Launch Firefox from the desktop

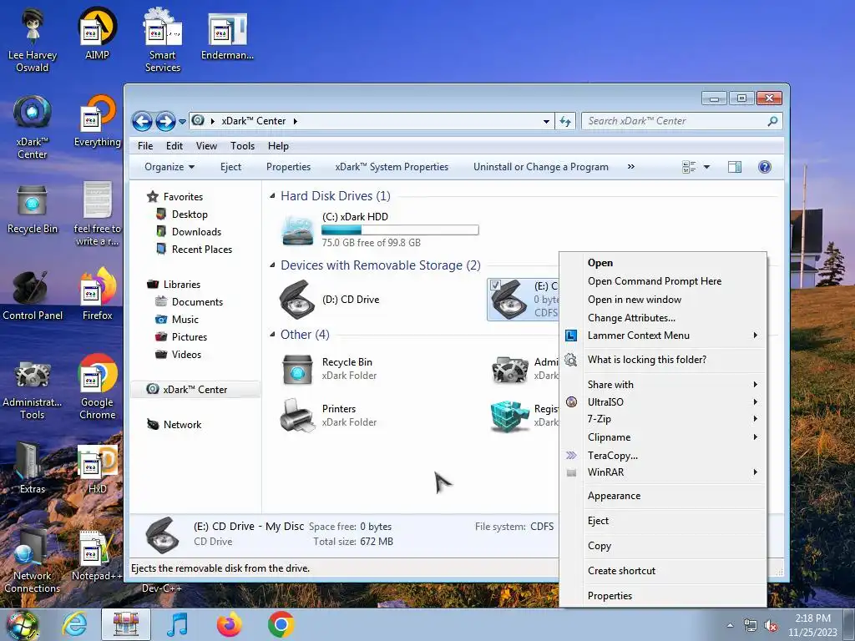(97, 295)
